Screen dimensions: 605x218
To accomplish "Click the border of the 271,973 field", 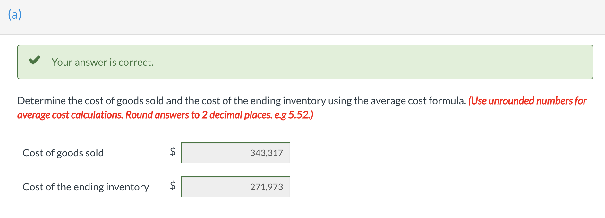I will [x=236, y=177].
